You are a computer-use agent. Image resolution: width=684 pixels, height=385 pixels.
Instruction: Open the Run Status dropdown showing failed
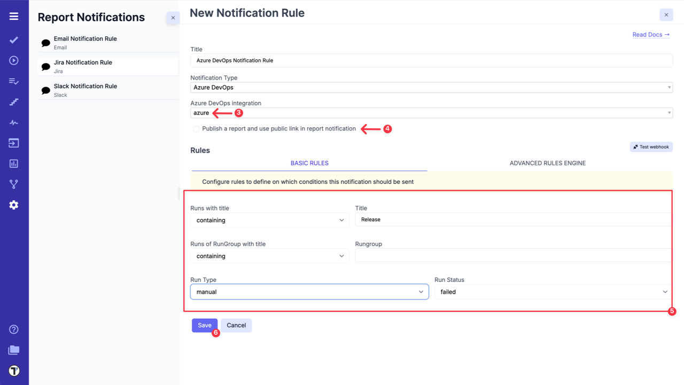click(x=552, y=292)
